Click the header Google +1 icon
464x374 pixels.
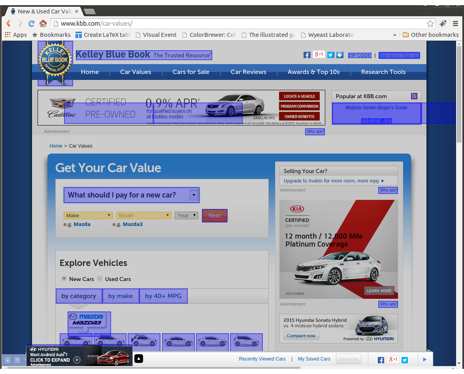(x=319, y=55)
